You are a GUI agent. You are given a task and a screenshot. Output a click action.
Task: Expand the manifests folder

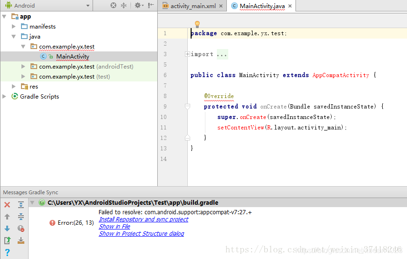tap(14, 27)
